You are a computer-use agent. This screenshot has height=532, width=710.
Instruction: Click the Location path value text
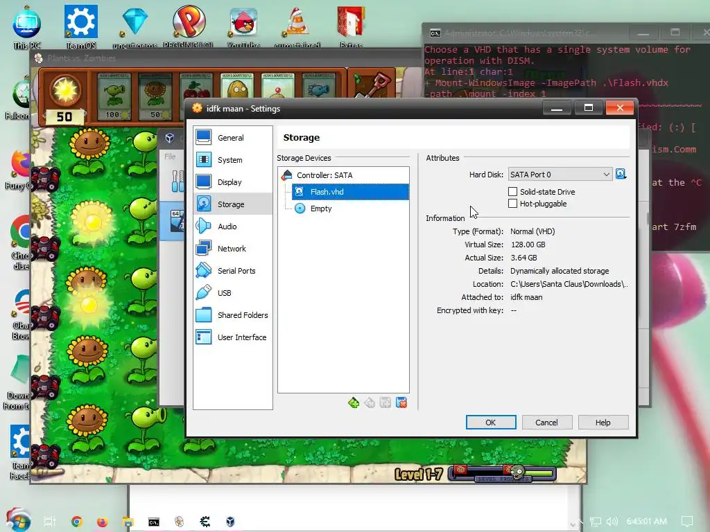[569, 284]
